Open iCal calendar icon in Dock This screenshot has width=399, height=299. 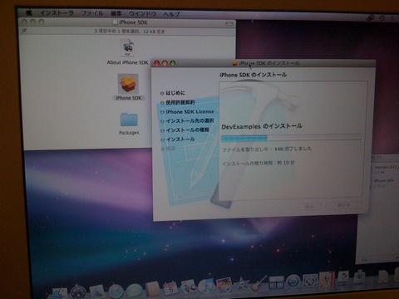170,289
